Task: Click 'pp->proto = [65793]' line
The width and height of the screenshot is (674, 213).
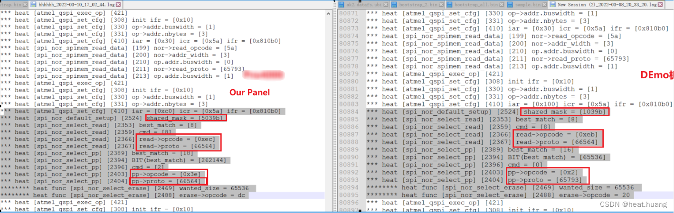Action: pos(548,180)
